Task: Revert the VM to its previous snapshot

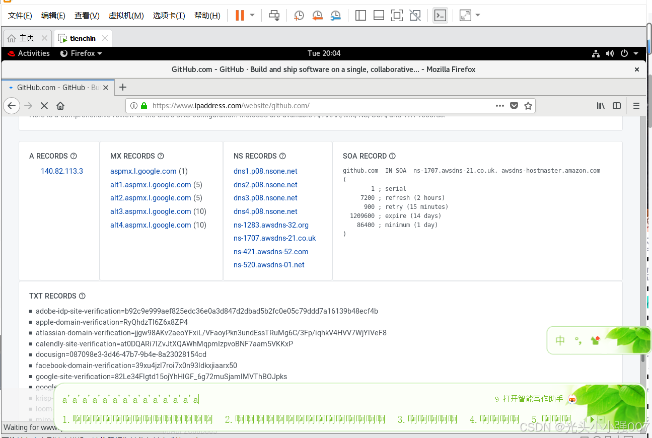Action: click(317, 16)
